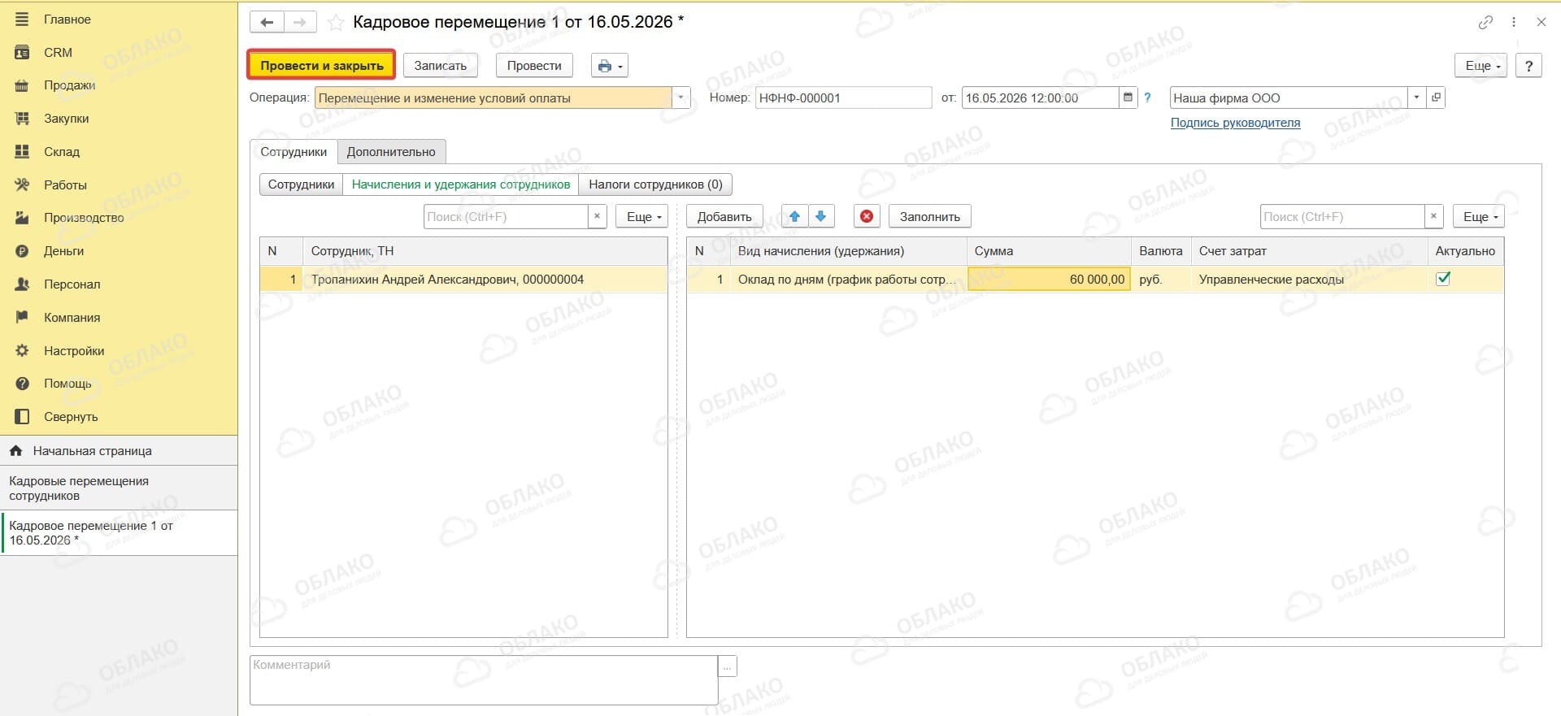Click the Сумма column header
This screenshot has height=716, width=1561.
[1049, 251]
